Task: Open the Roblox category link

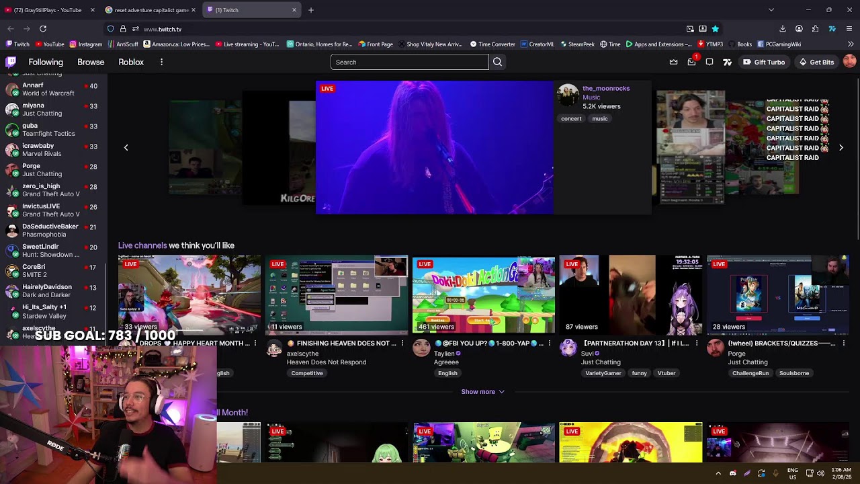Action: [x=131, y=62]
